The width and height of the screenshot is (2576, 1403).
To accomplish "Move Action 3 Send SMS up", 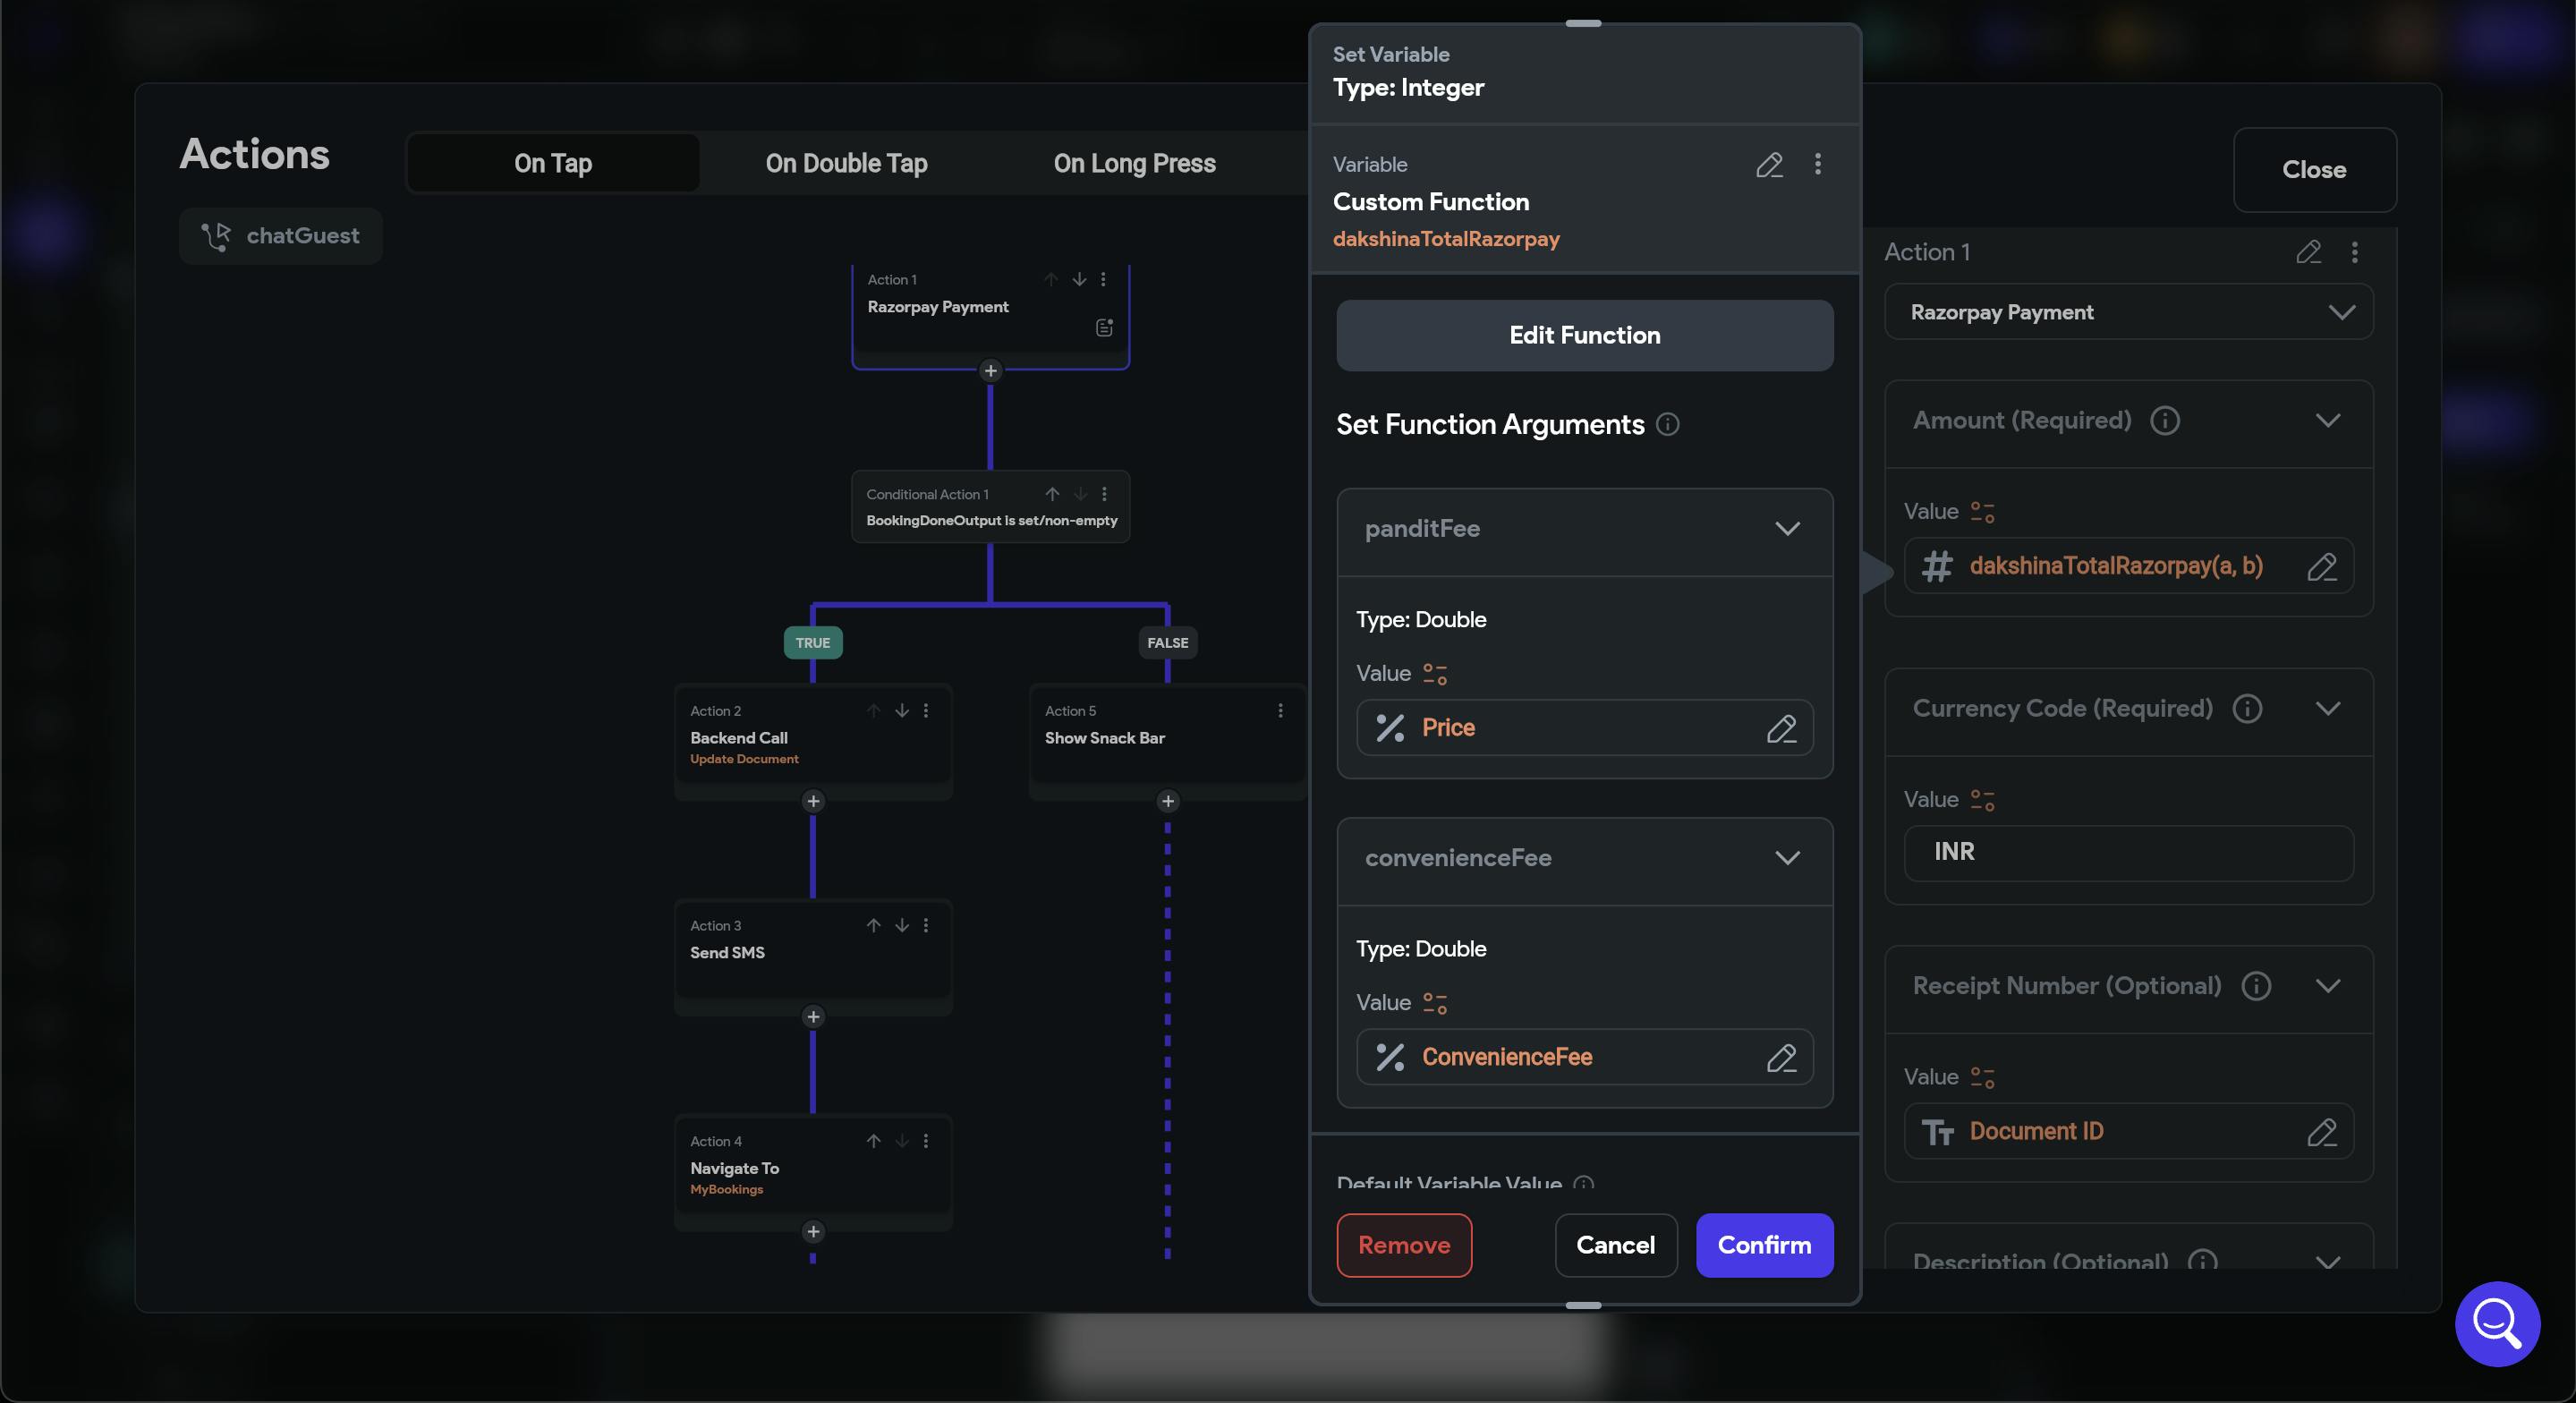I will point(873,926).
